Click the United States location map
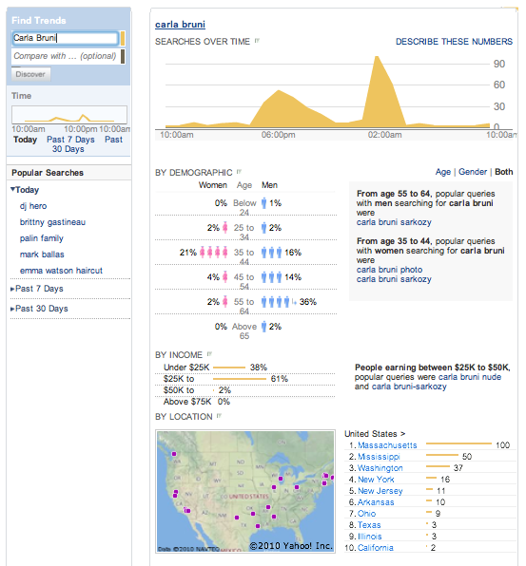 [245, 491]
